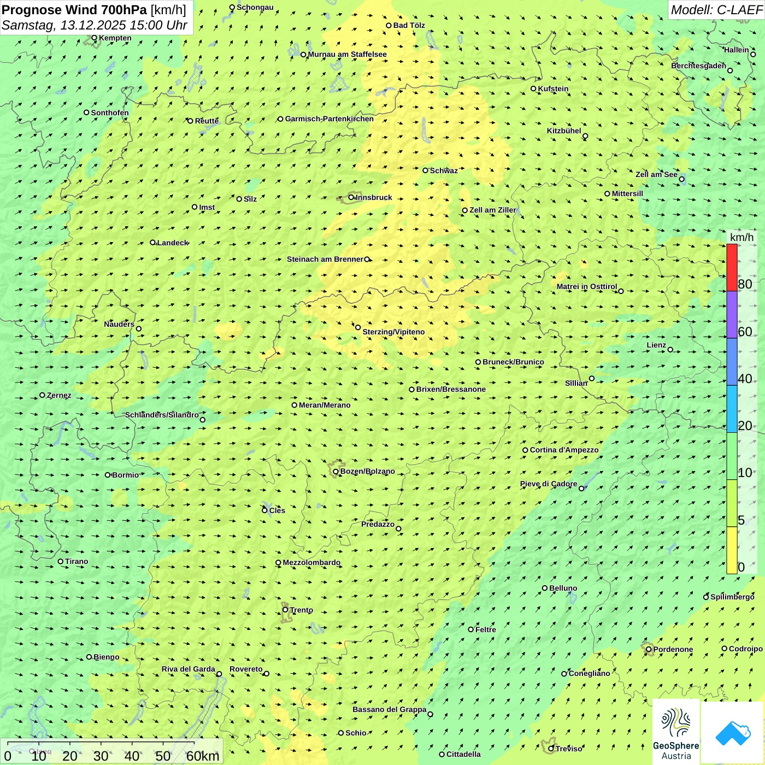Click the Innsbruck city marker
The image size is (765, 765).
[x=351, y=197]
